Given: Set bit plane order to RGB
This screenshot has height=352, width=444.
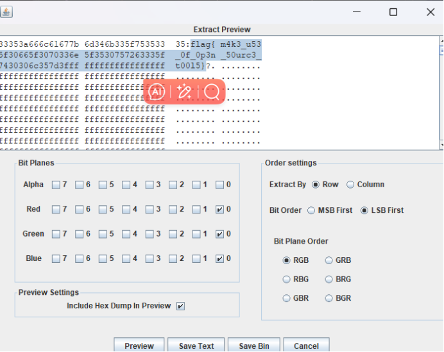Looking at the screenshot, I should 286,260.
